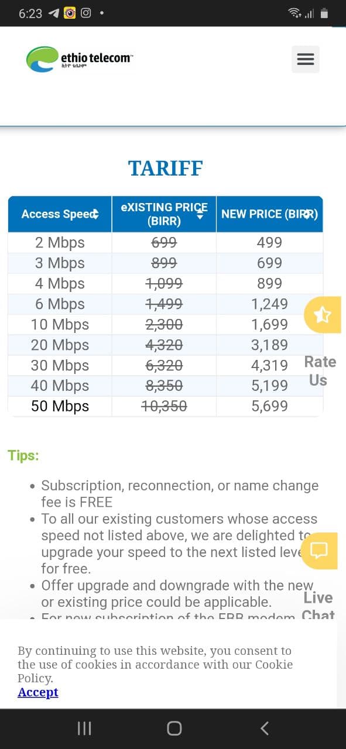Sort by Existing Price (BIRR) column
This screenshot has height=749, width=346.
click(164, 214)
